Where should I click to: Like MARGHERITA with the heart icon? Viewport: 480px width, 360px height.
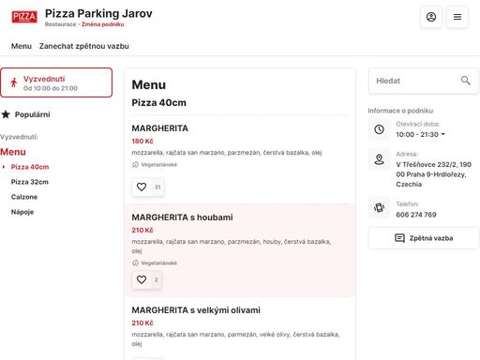[142, 187]
